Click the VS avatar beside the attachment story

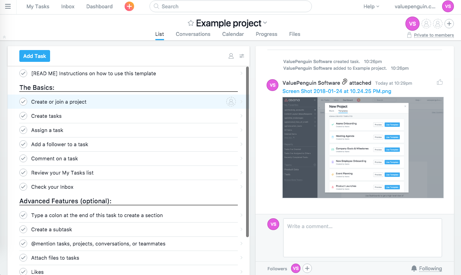(x=272, y=85)
